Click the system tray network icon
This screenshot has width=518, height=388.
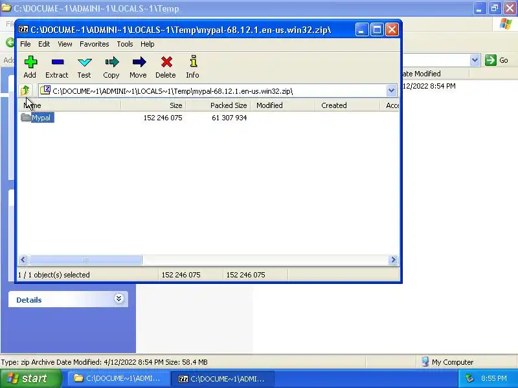pos(469,378)
